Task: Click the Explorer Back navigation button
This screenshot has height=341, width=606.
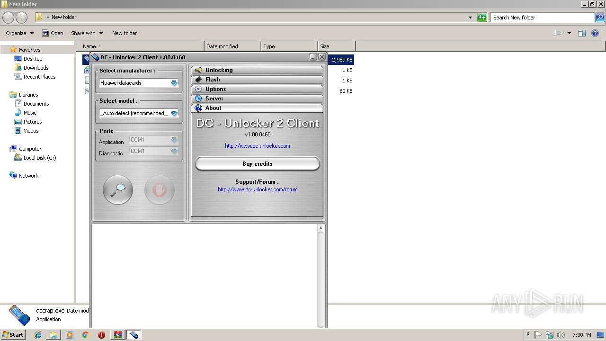Action: 9,18
